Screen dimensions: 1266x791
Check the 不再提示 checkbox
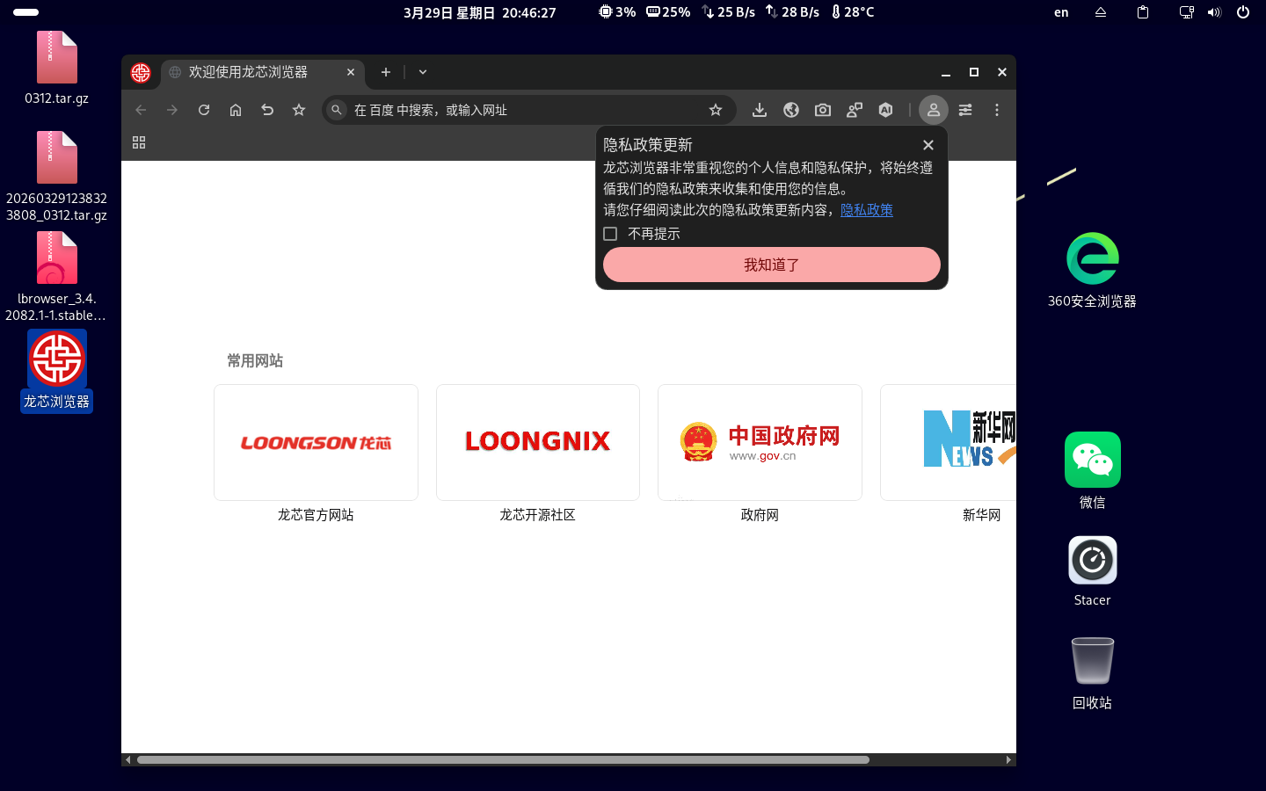611,233
